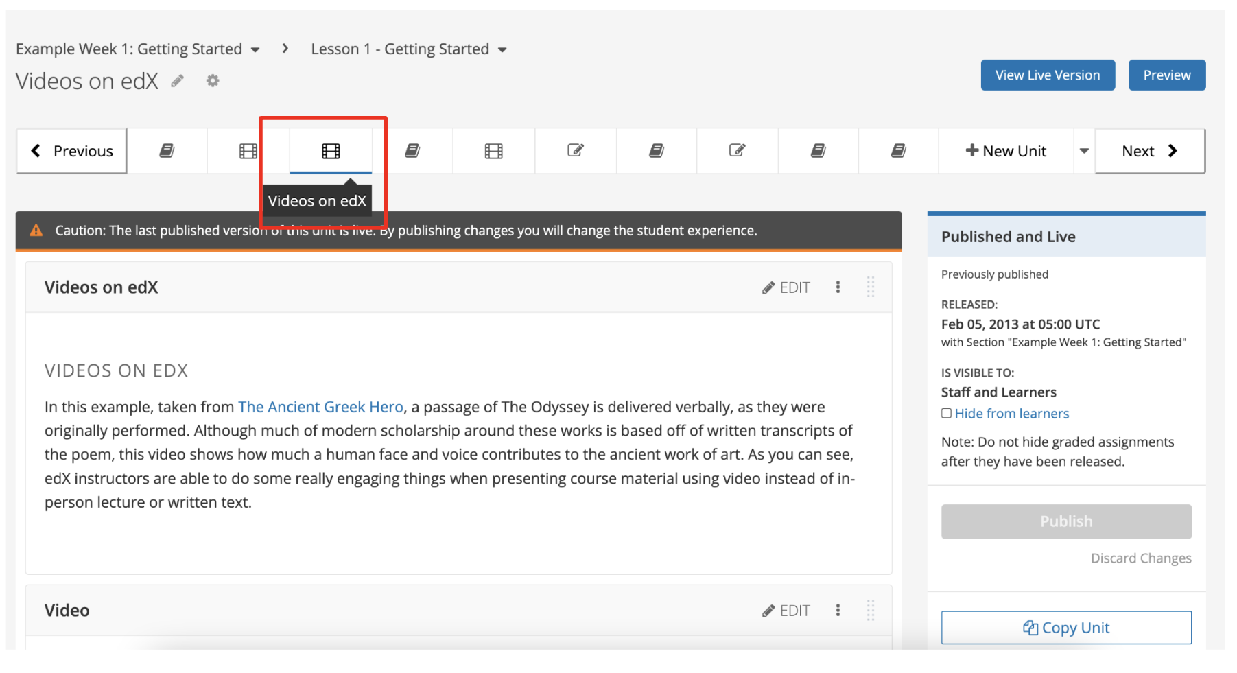
Task: Open The Ancient Greek Hero link
Action: pyautogui.click(x=320, y=406)
